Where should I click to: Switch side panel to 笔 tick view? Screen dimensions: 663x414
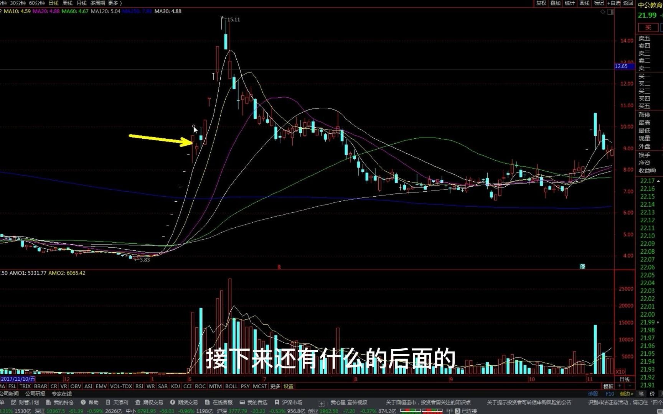pyautogui.click(x=641, y=394)
